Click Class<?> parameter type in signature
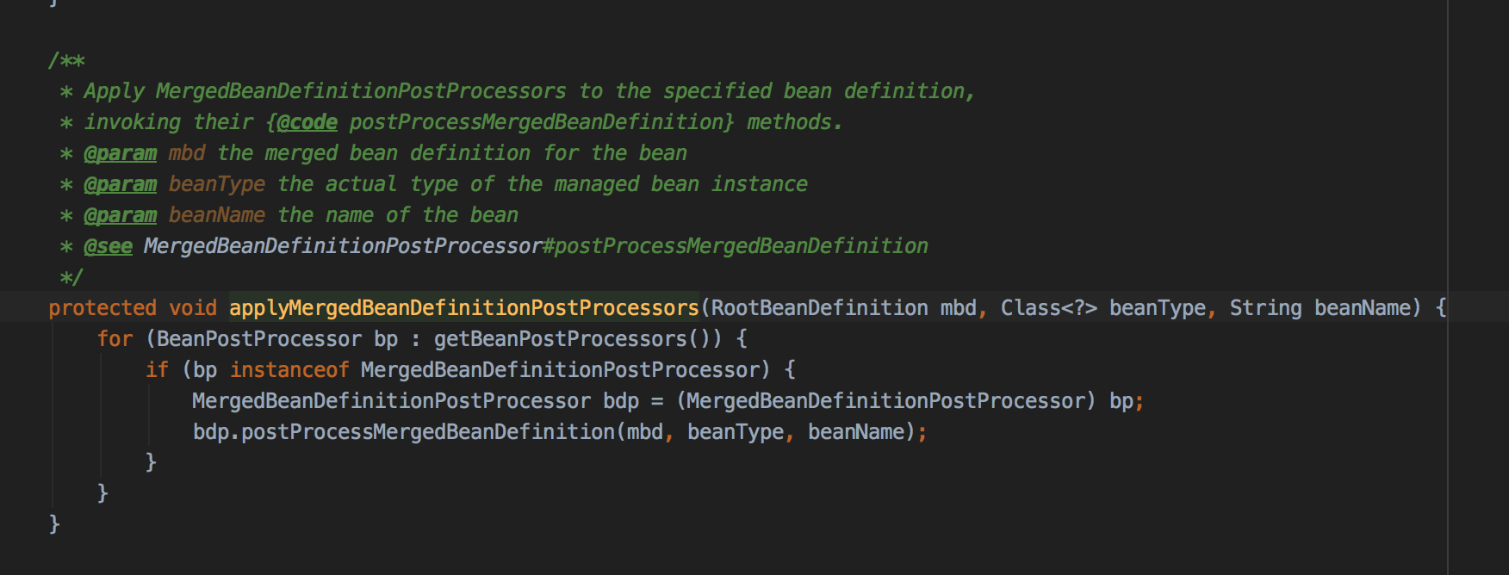Viewport: 1509px width, 575px height. (1048, 308)
